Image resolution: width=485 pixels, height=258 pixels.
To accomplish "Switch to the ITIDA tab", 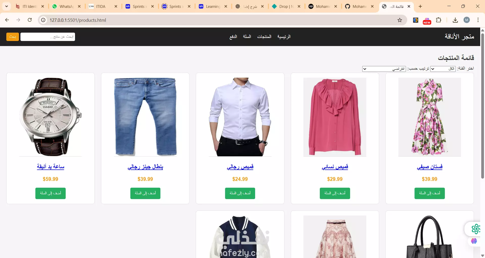I will (x=103, y=6).
